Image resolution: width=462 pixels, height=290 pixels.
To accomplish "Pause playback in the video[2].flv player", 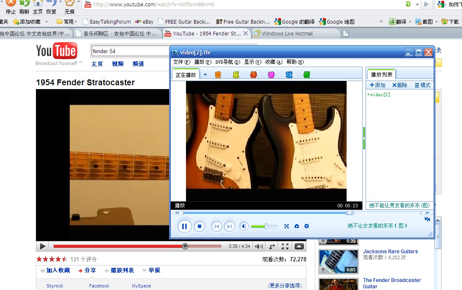I will (184, 227).
